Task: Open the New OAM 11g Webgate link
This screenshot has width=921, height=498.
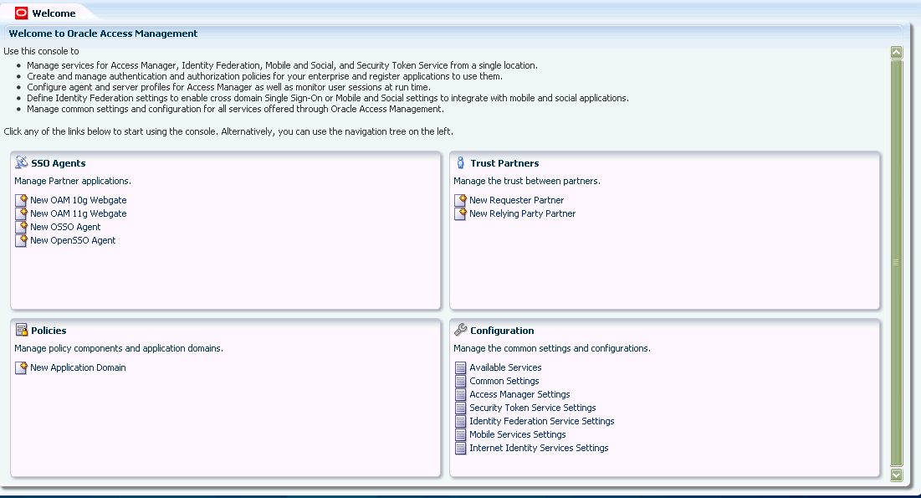Action: coord(78,213)
